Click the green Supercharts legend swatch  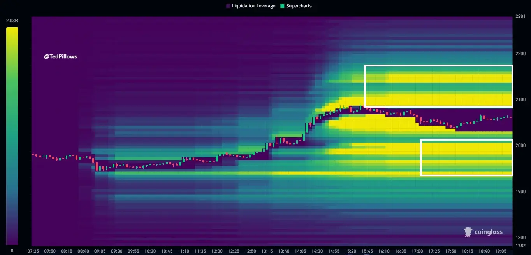(283, 6)
